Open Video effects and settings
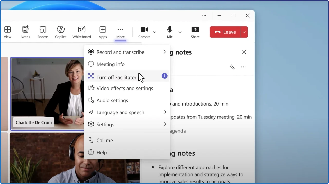329x184 pixels. pyautogui.click(x=127, y=88)
